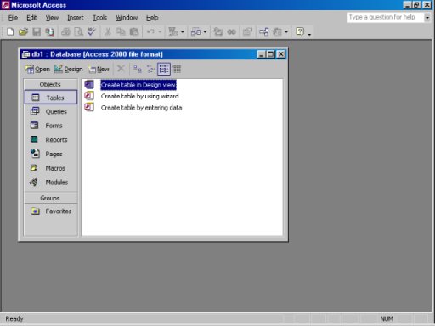Click the Copy toolbar icon
The width and height of the screenshot is (435, 326).
121,31
